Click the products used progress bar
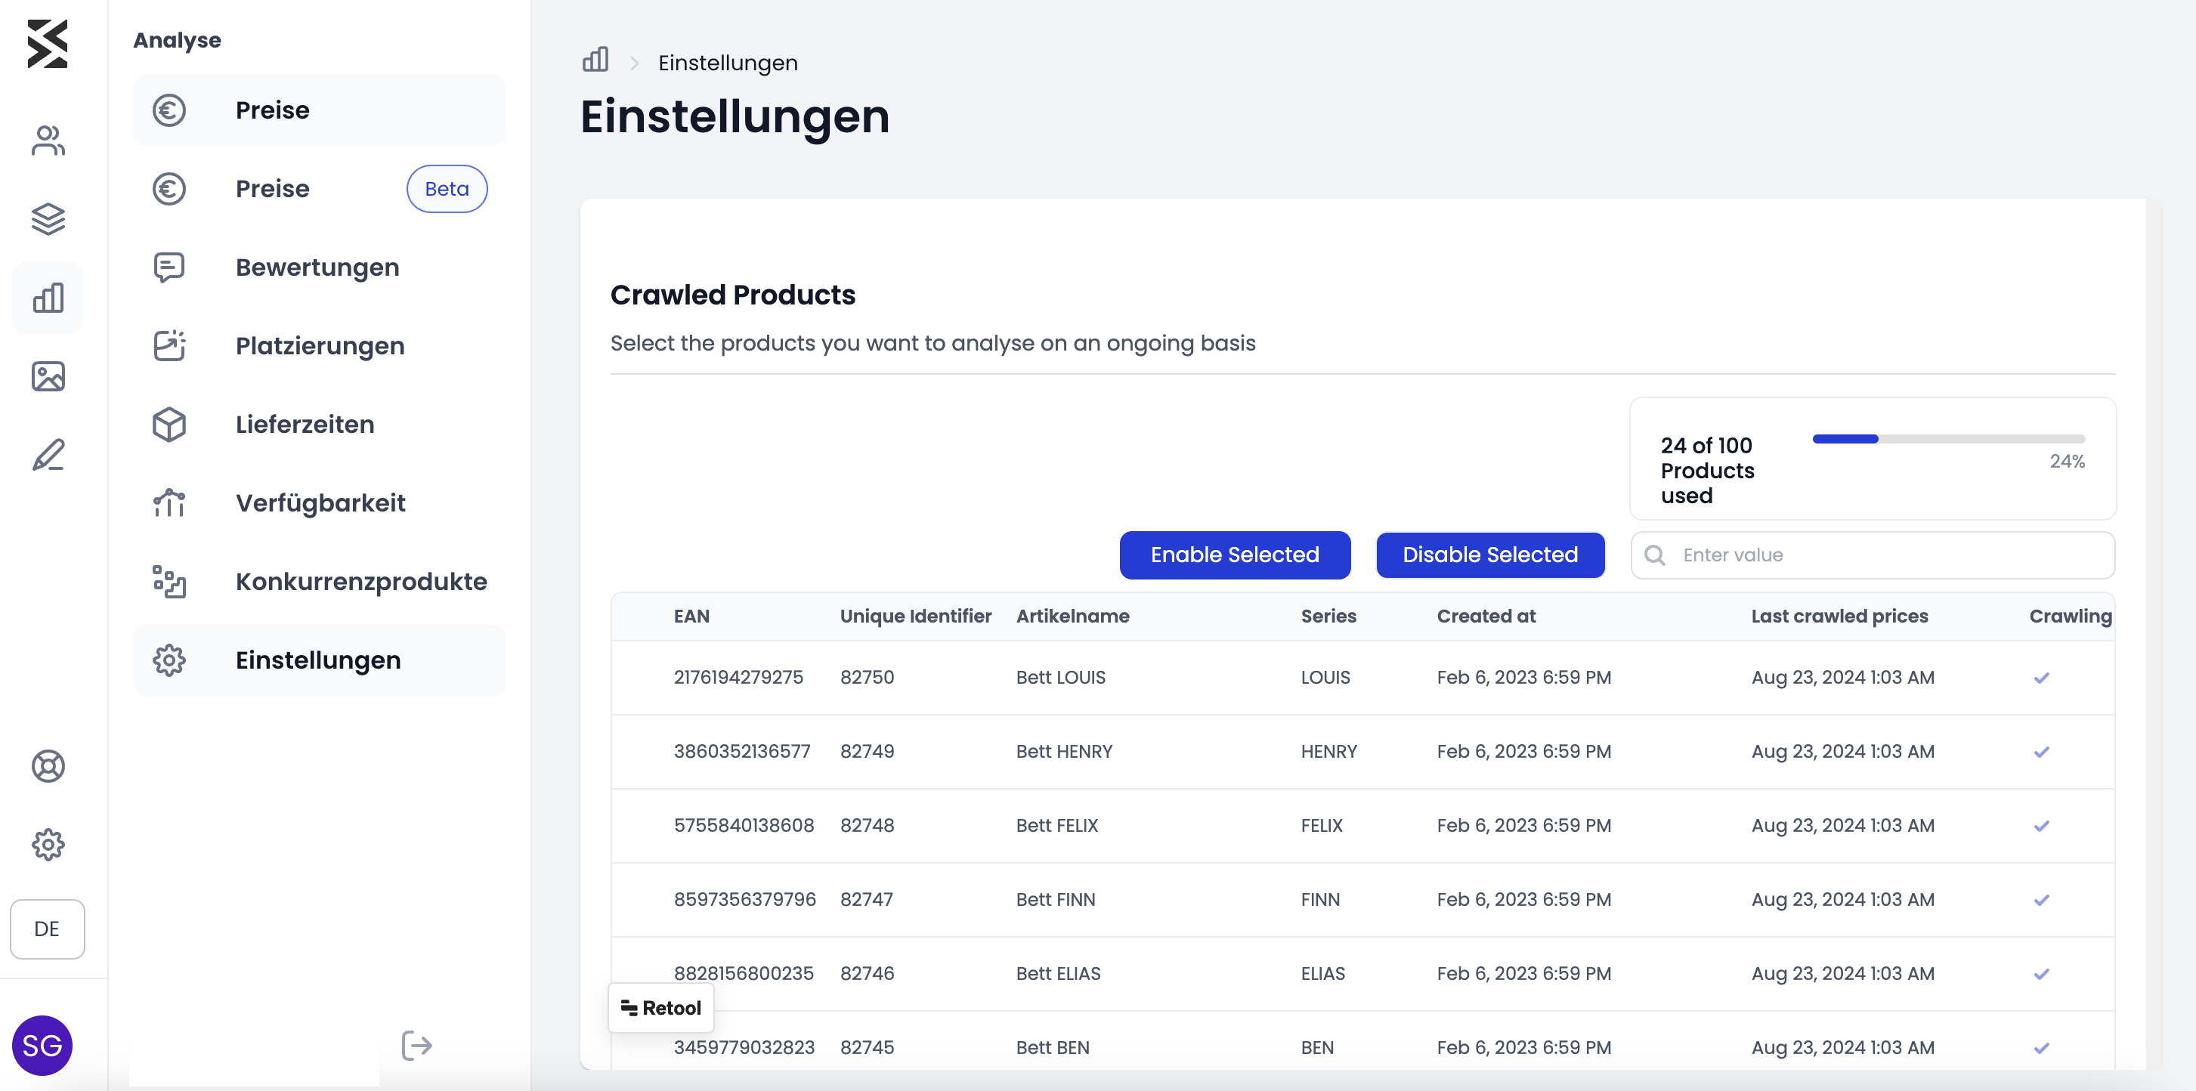2196x1091 pixels. point(1948,439)
